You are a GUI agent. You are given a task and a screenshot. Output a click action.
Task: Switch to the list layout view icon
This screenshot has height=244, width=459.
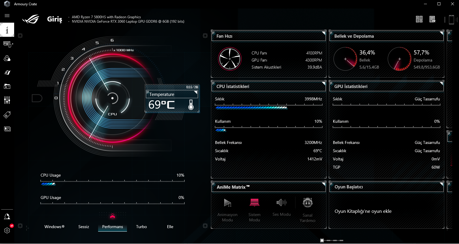[432, 19]
